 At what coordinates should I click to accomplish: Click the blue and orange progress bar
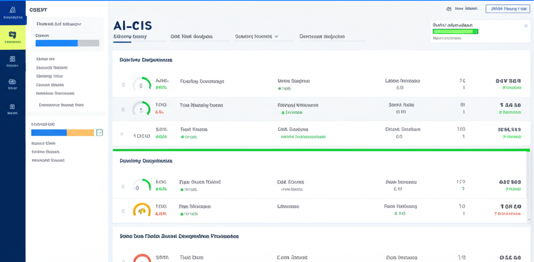[63, 133]
